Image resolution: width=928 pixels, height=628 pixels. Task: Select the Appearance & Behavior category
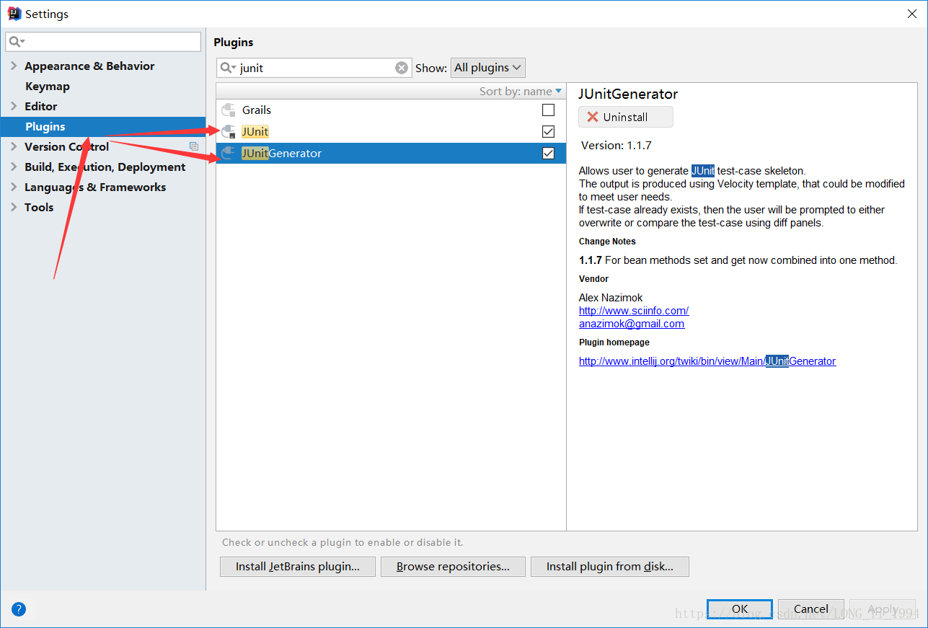89,66
